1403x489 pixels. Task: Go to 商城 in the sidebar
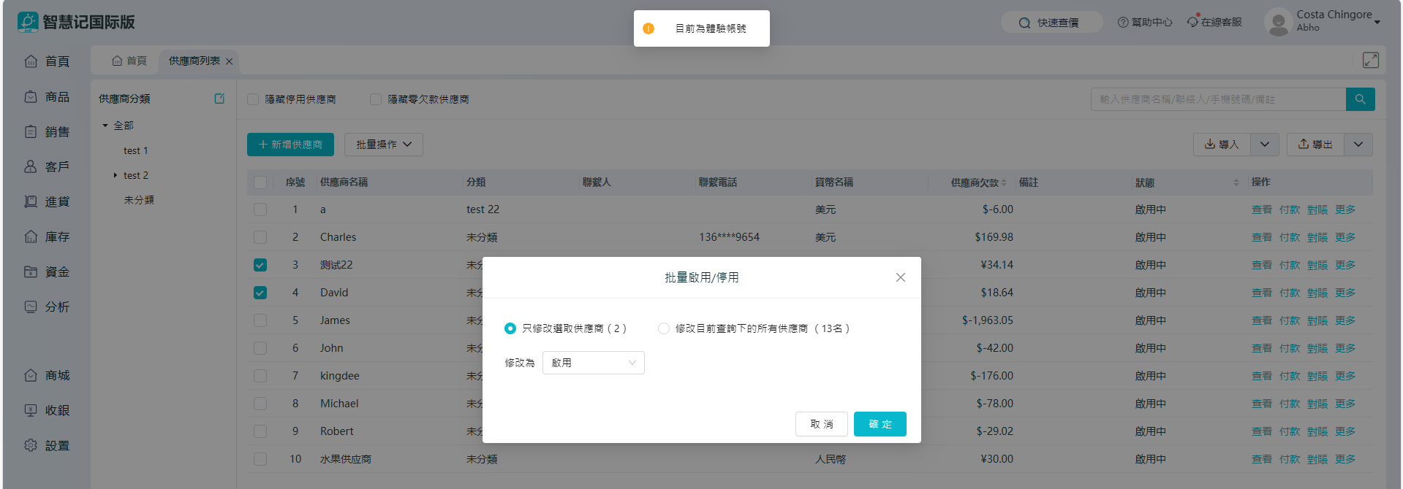pyautogui.click(x=48, y=375)
